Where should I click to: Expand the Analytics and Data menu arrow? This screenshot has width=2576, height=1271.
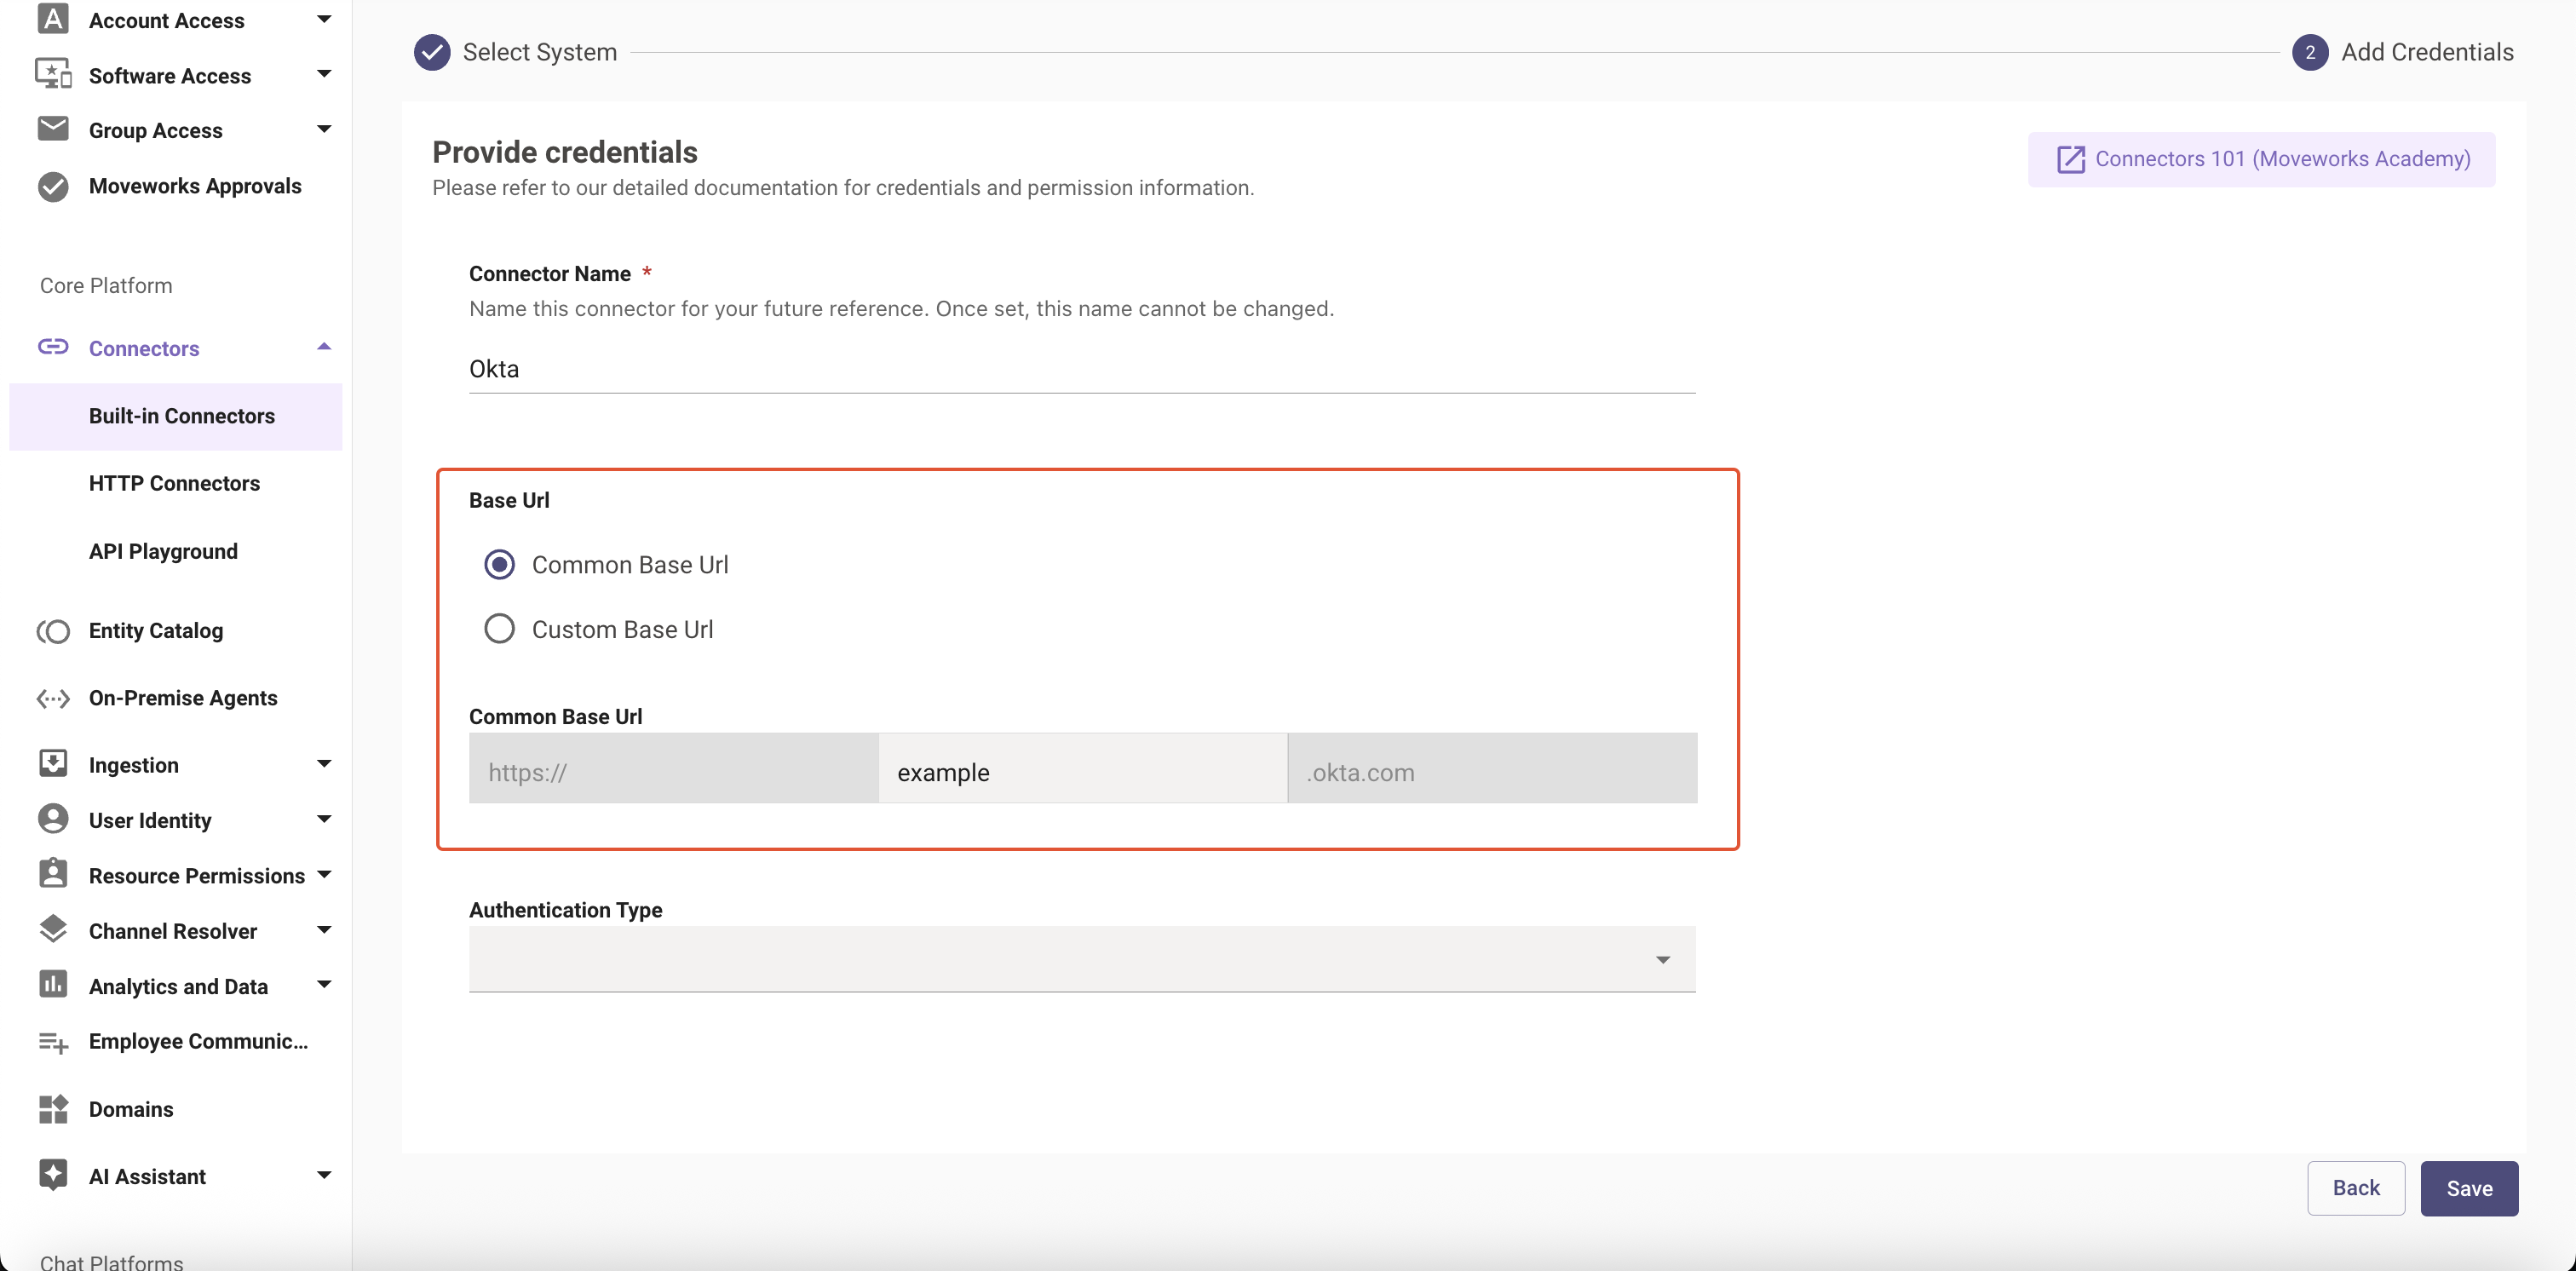click(x=324, y=985)
